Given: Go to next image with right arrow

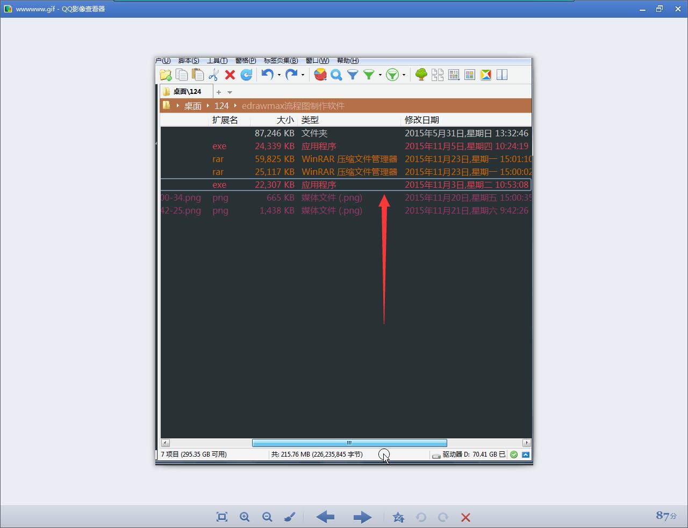Looking at the screenshot, I should [362, 517].
